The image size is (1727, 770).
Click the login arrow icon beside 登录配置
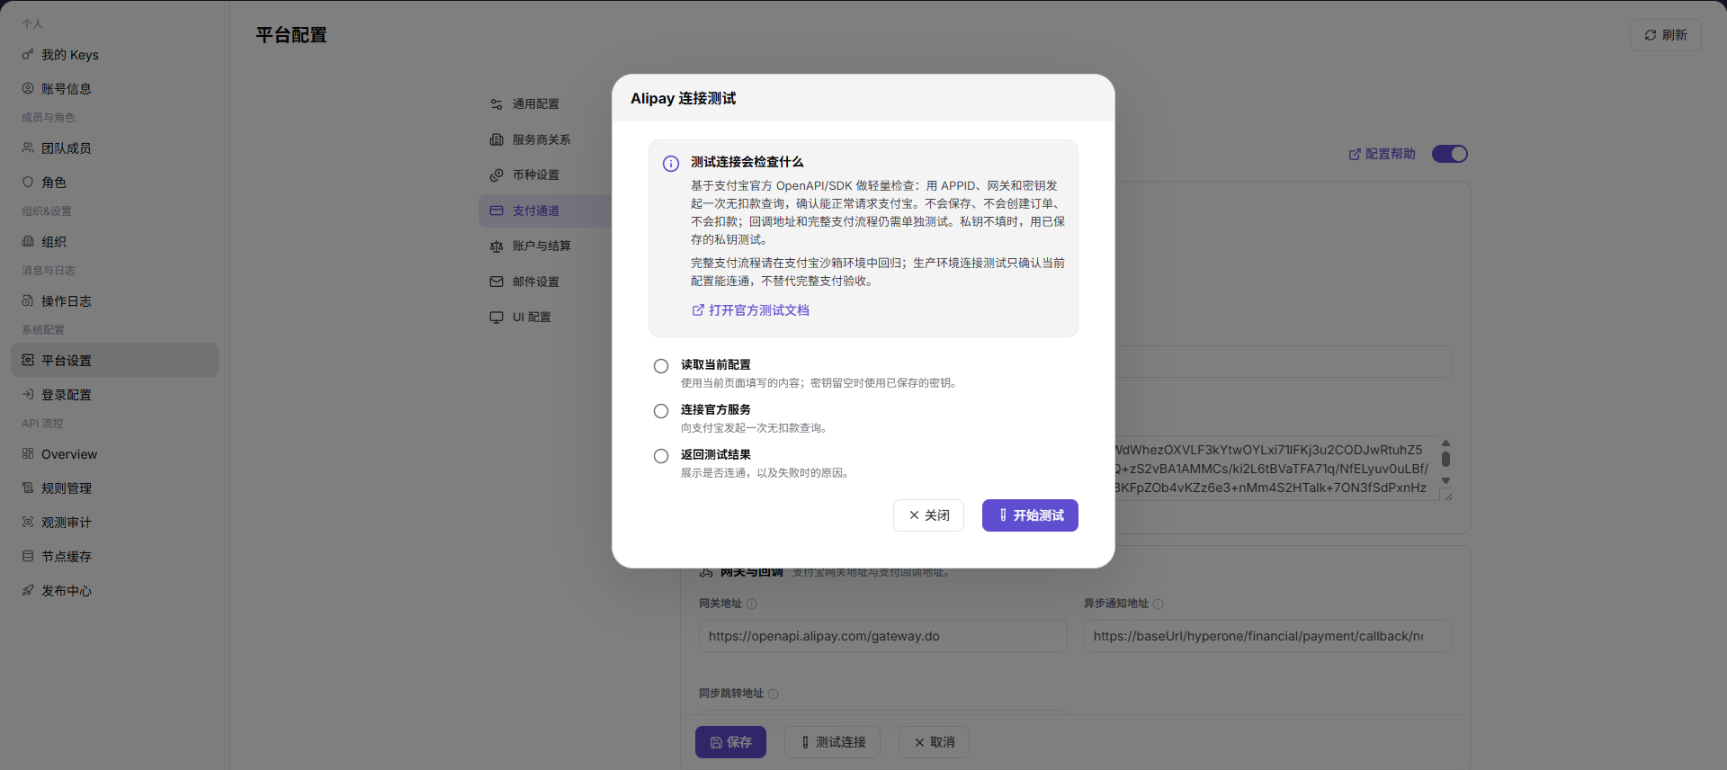pos(28,394)
